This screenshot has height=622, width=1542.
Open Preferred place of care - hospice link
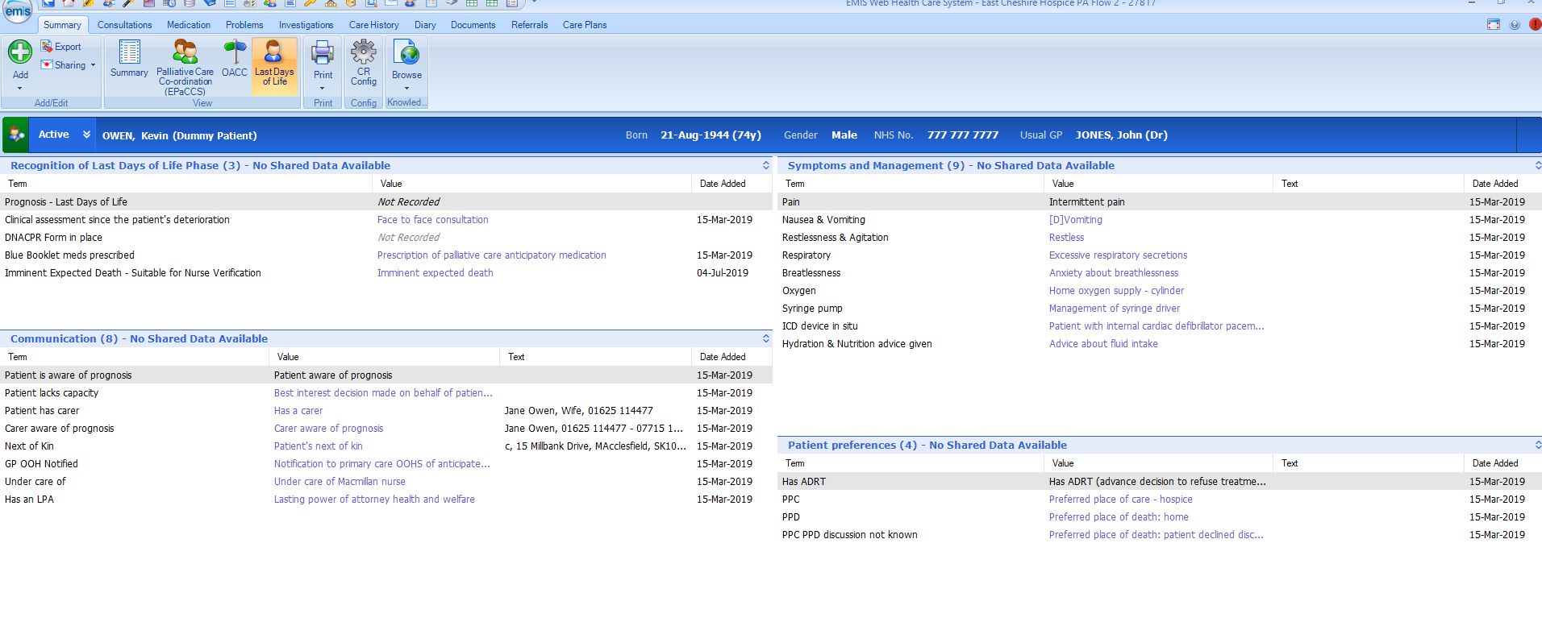[x=1120, y=500]
